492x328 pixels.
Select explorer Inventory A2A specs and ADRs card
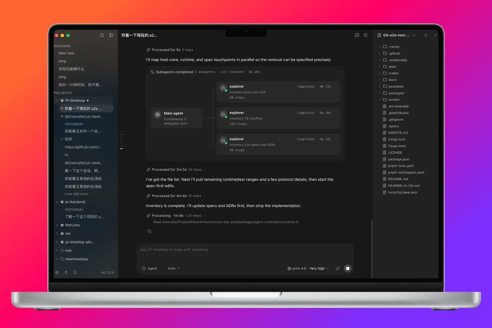(x=278, y=144)
